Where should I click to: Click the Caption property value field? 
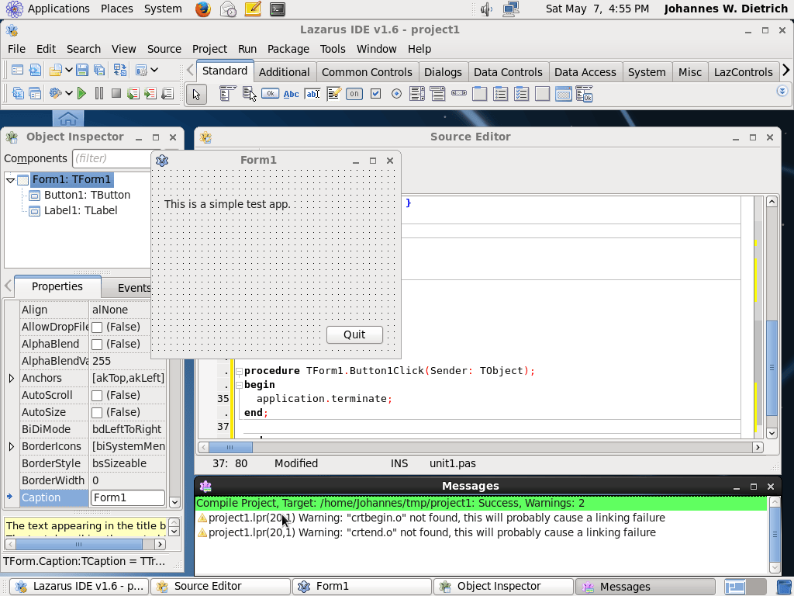coord(128,497)
